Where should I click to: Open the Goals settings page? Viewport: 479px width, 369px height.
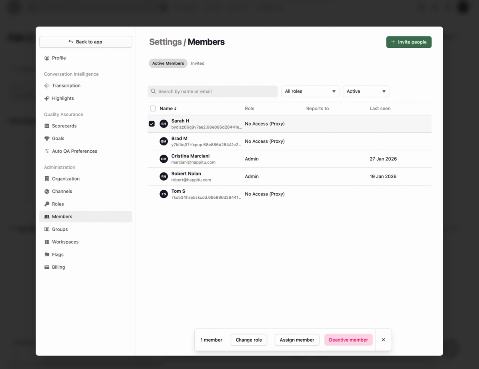57,138
